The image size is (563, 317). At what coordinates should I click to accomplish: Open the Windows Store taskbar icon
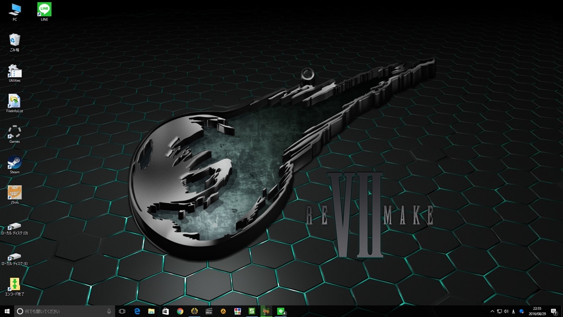(x=165, y=311)
